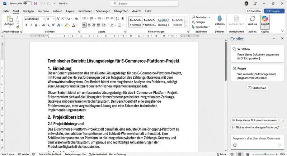Toggle the AutoSave switch
This screenshot has width=287, height=156.
28,4
